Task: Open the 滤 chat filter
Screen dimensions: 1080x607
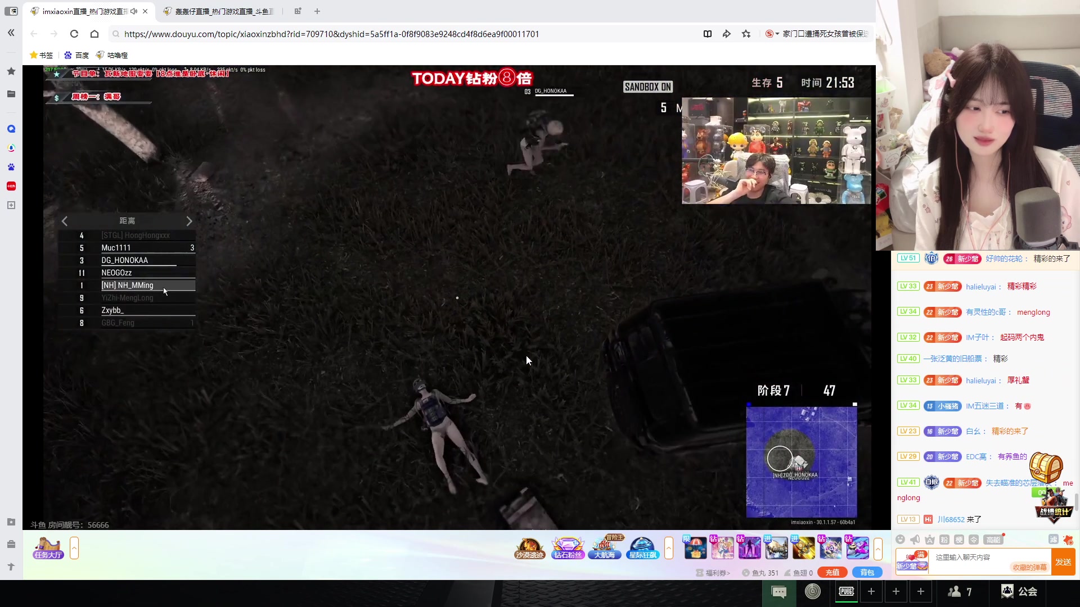Action: [x=1054, y=540]
